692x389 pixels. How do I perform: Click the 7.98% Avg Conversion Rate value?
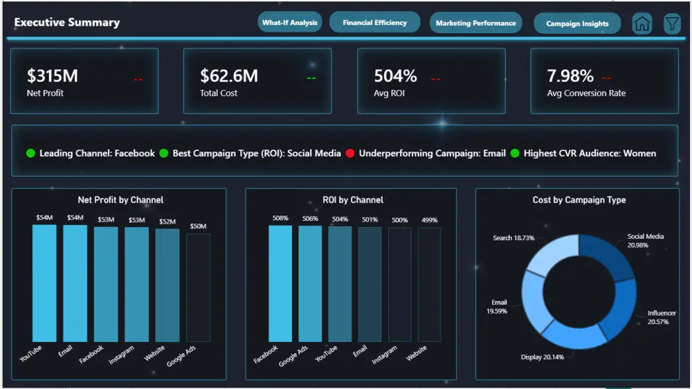570,76
